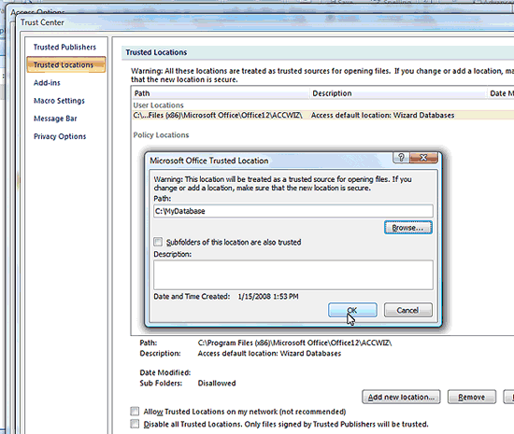Click the Disallowed sub folders value
514x434 pixels.
217,383
